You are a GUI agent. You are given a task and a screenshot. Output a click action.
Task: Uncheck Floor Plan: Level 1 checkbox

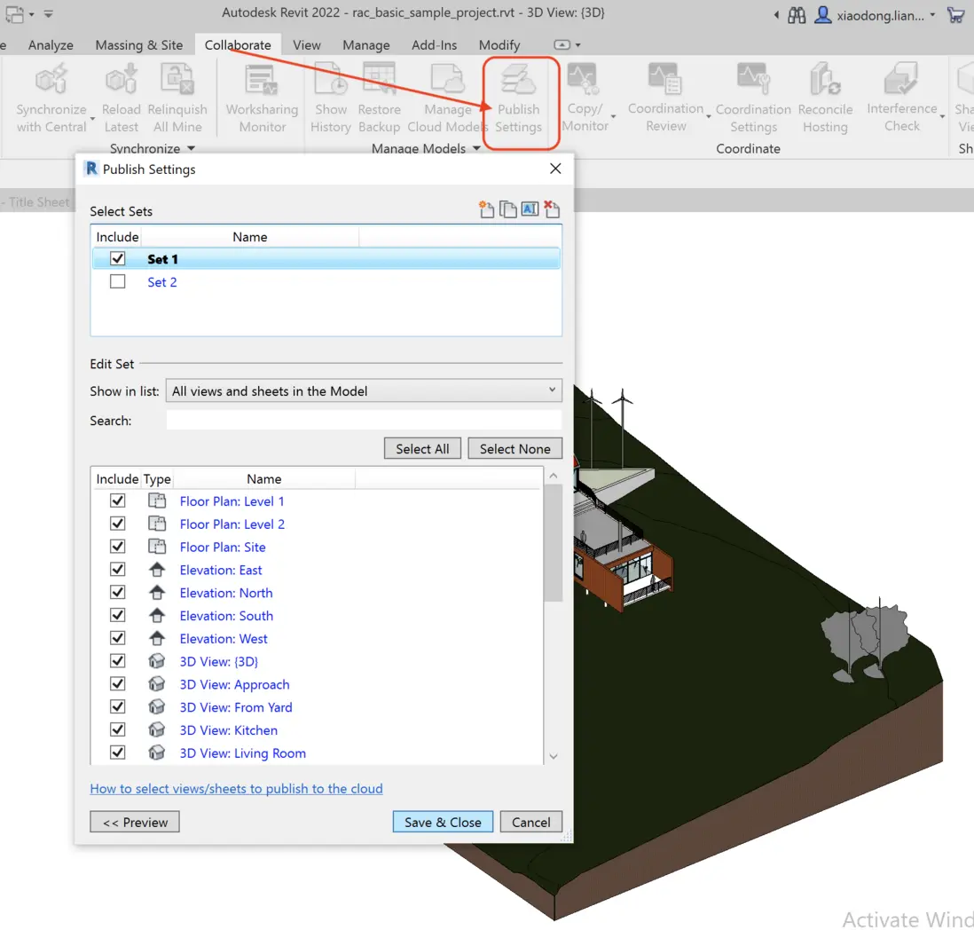(117, 501)
